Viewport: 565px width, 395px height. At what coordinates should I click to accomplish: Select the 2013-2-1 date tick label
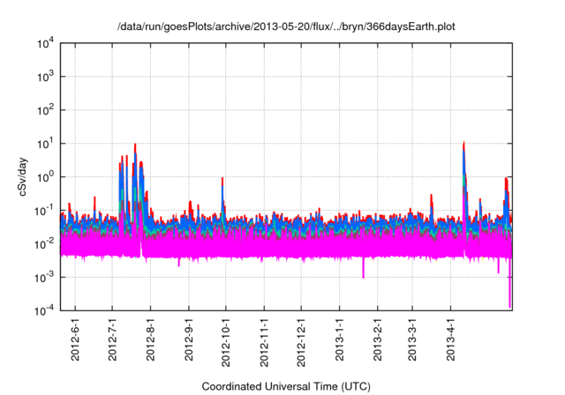coord(378,340)
